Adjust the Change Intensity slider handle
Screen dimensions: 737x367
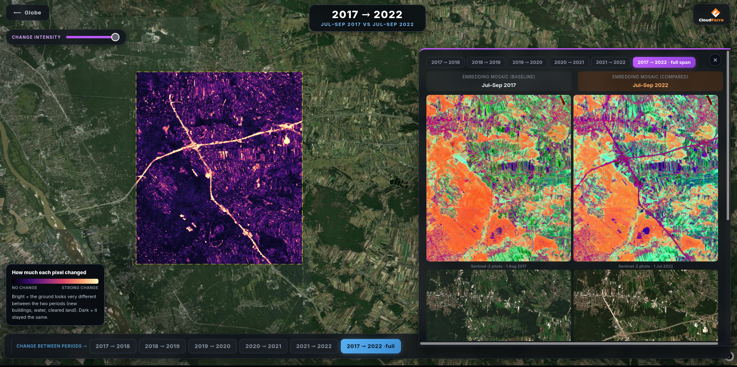(x=115, y=37)
